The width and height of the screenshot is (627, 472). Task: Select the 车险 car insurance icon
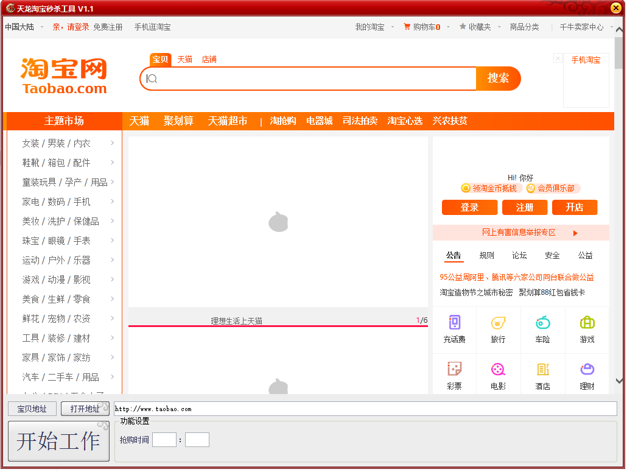click(542, 322)
